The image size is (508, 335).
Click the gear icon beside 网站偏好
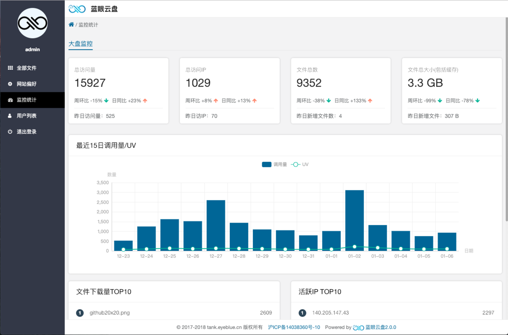coord(10,84)
